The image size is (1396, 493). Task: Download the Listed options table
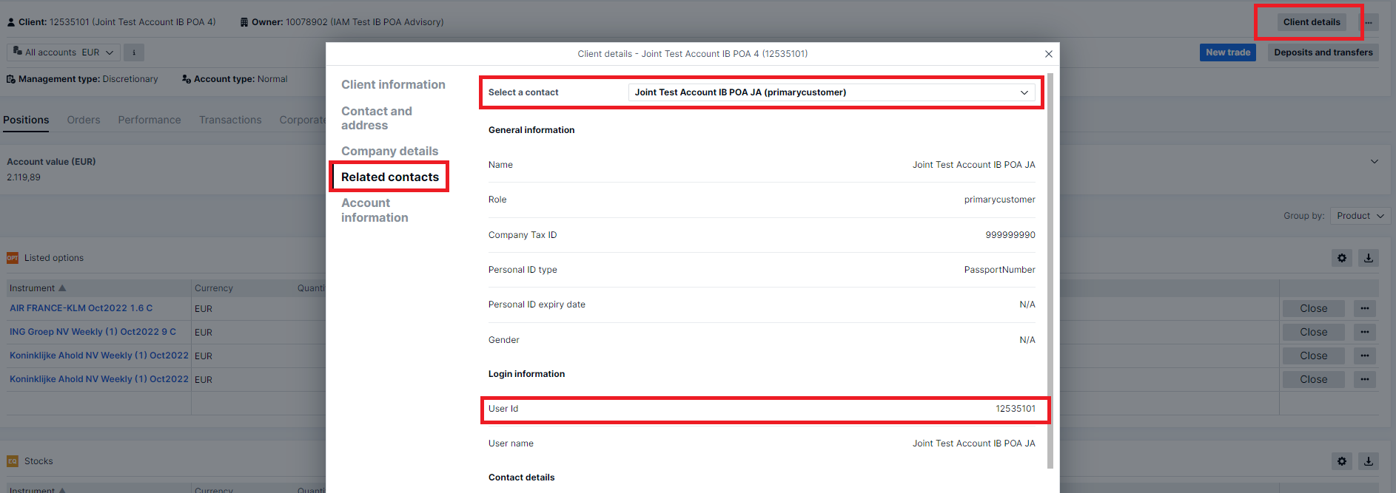tap(1369, 258)
